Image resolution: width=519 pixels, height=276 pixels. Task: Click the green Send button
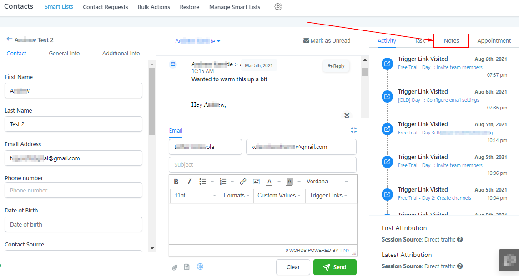335,267
